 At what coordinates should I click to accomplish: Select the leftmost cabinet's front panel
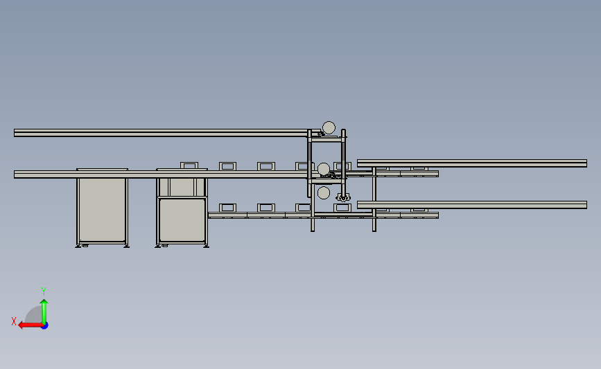coord(103,210)
